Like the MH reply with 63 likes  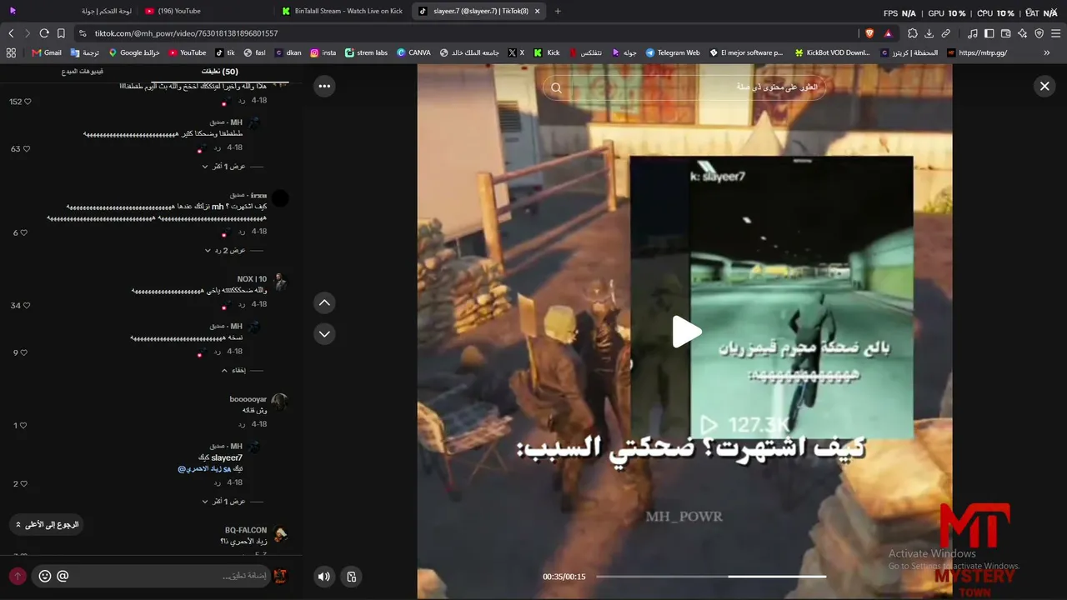pos(28,149)
